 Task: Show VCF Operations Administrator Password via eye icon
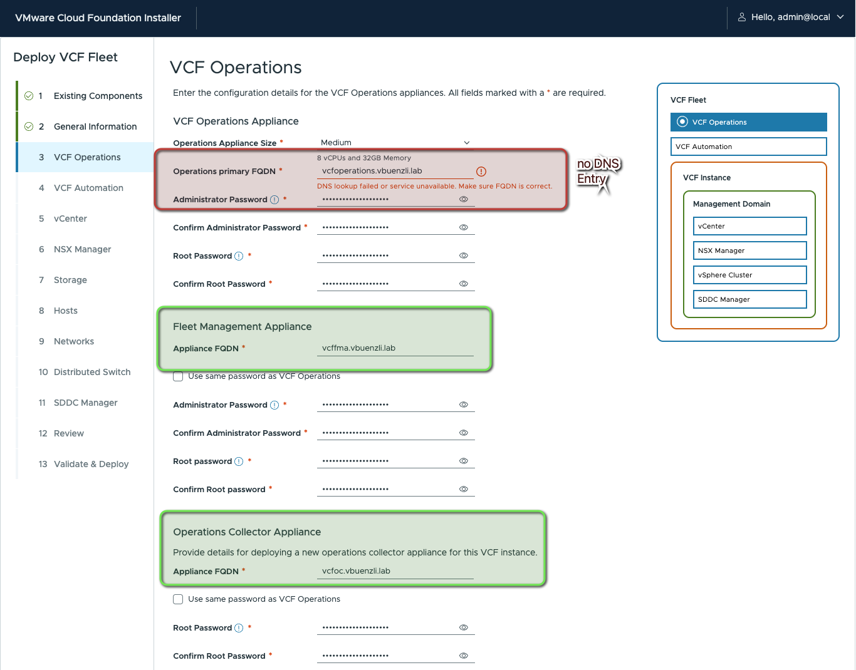[x=464, y=199]
